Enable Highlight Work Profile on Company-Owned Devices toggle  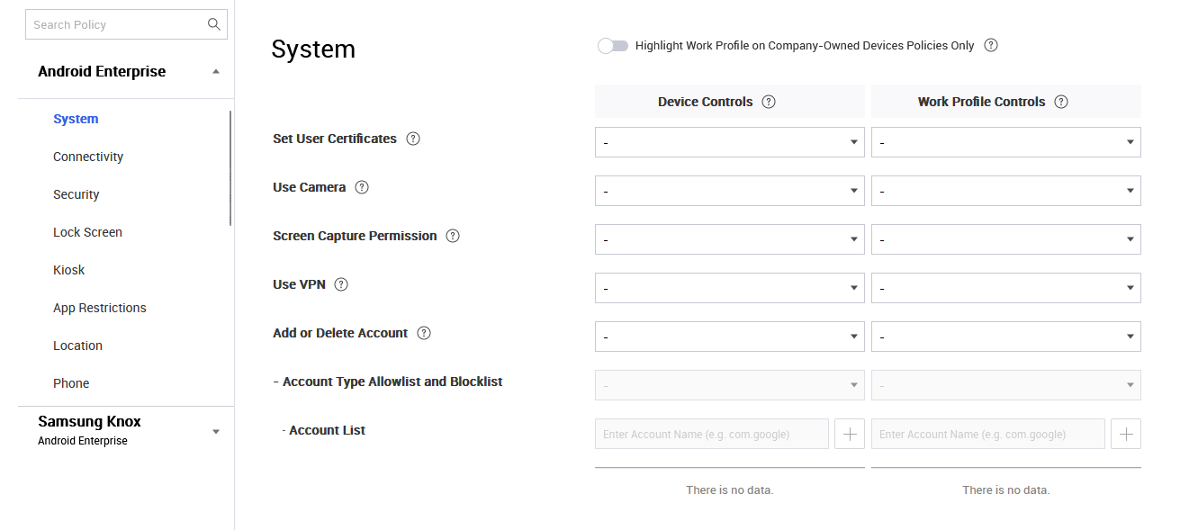[x=613, y=45]
